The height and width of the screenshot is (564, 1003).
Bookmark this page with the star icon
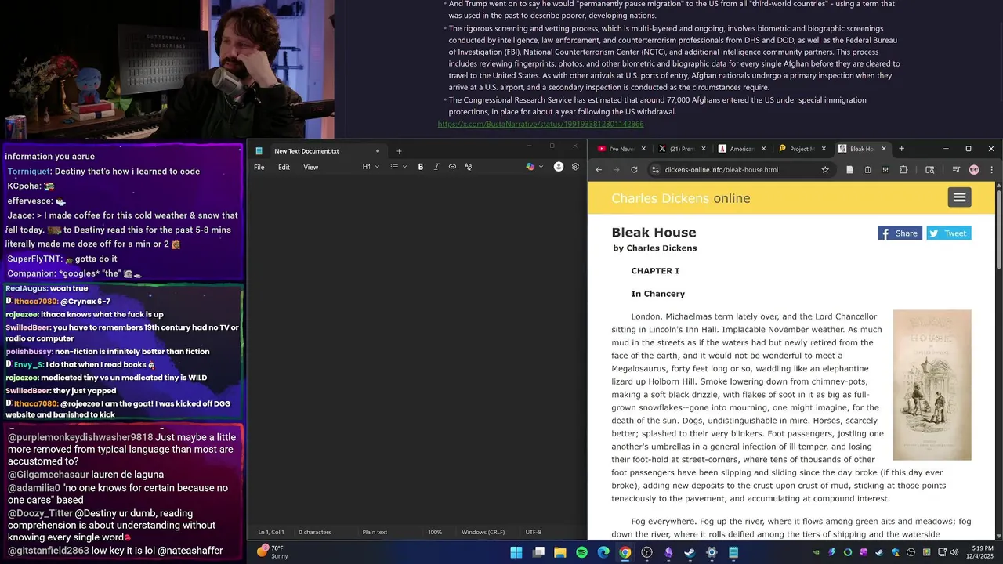click(x=825, y=170)
